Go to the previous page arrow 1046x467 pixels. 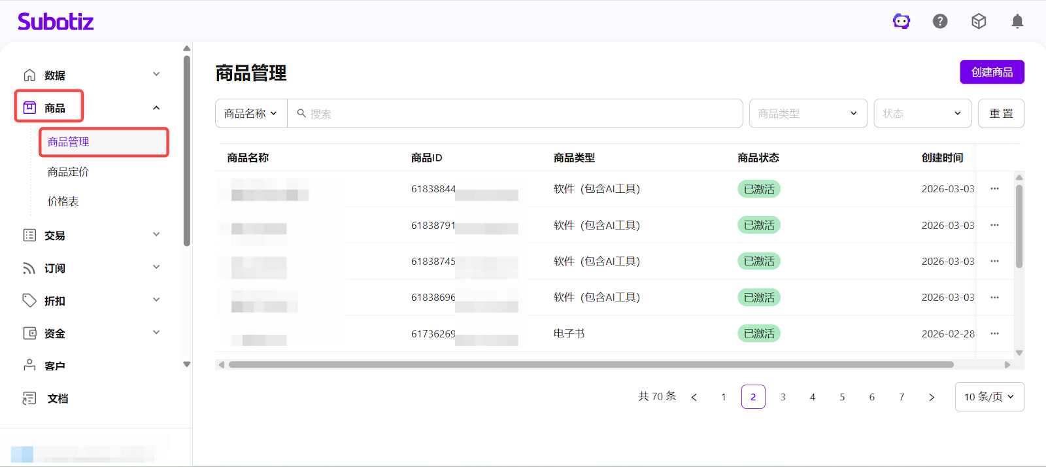(x=694, y=397)
